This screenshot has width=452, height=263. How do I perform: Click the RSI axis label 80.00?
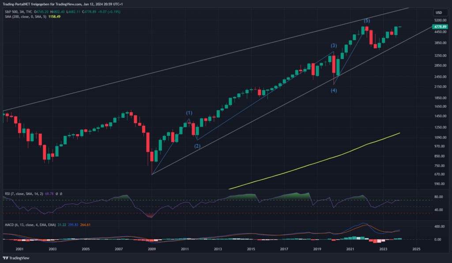[438, 197]
